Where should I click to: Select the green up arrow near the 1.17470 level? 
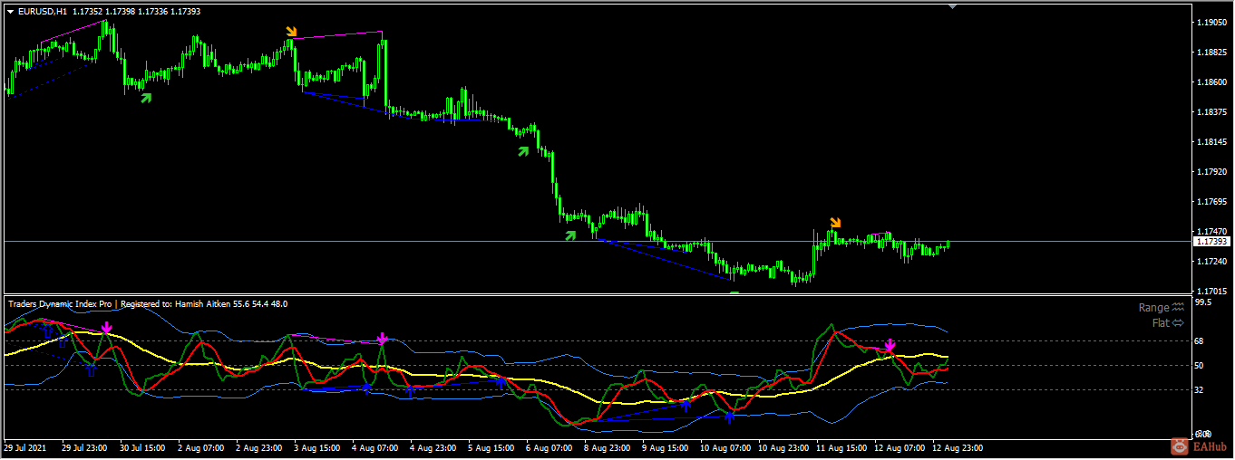coord(570,235)
